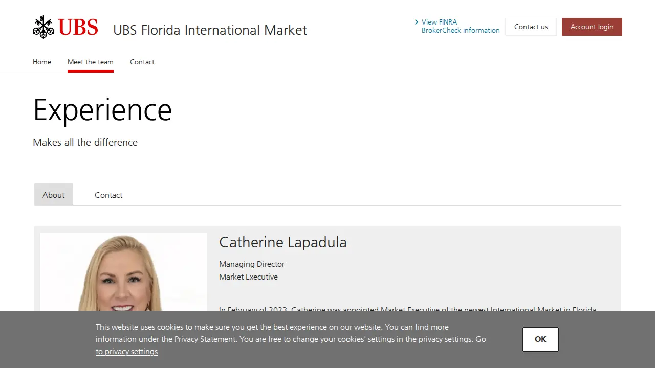Click the Contact us button
Screen dimensions: 655x368
click(531, 27)
